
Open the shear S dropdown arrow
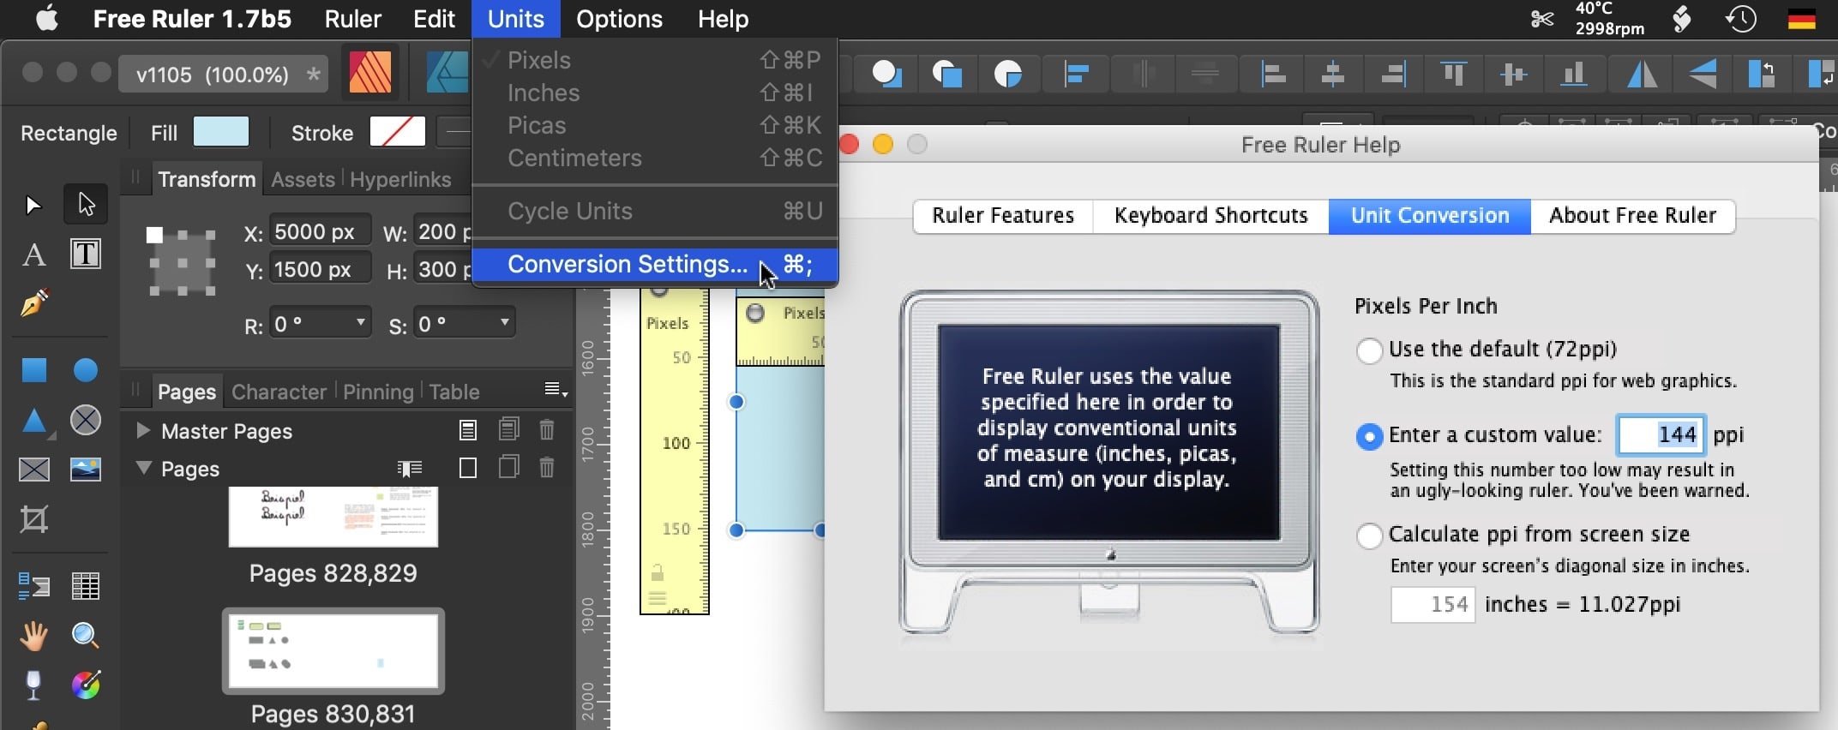click(x=505, y=322)
